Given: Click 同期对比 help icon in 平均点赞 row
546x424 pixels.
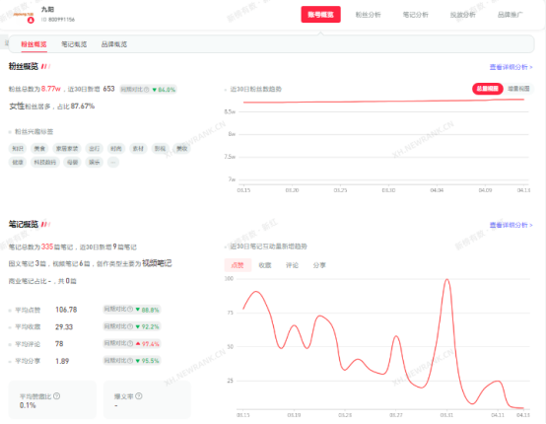Looking at the screenshot, I should pos(130,309).
